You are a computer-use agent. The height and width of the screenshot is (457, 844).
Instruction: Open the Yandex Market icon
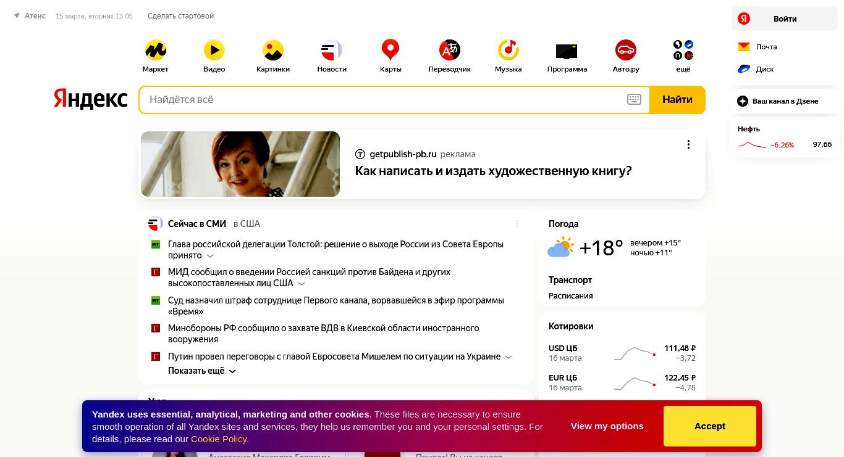click(155, 50)
